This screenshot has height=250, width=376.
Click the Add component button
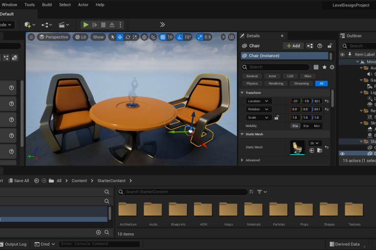[293, 46]
